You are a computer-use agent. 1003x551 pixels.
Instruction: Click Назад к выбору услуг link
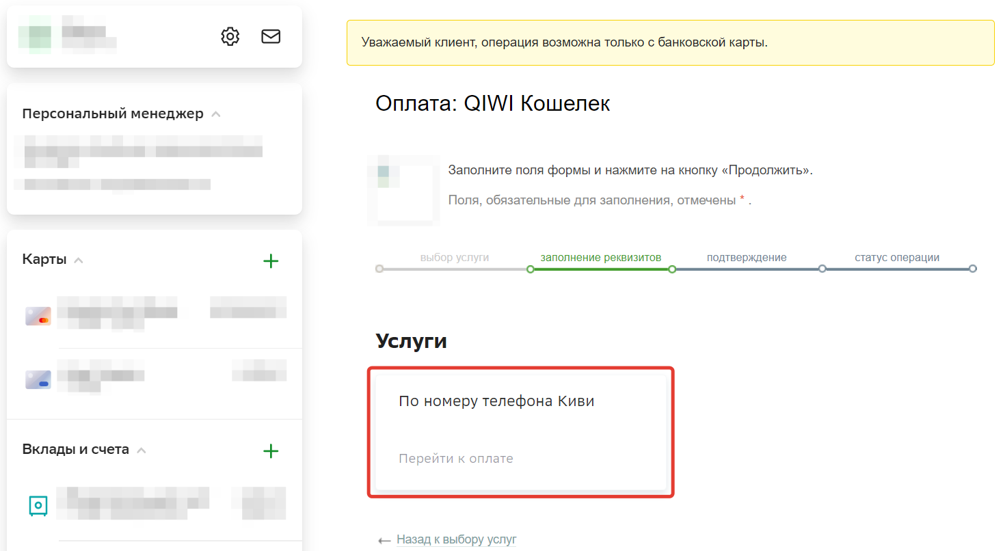[x=456, y=539]
